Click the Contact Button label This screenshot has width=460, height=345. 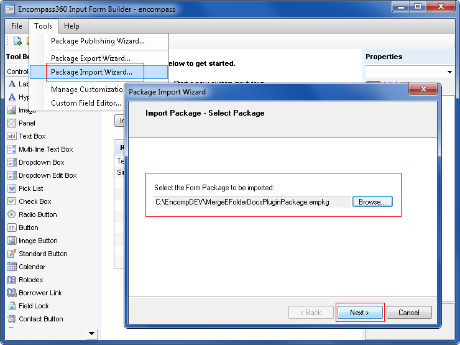point(41,319)
